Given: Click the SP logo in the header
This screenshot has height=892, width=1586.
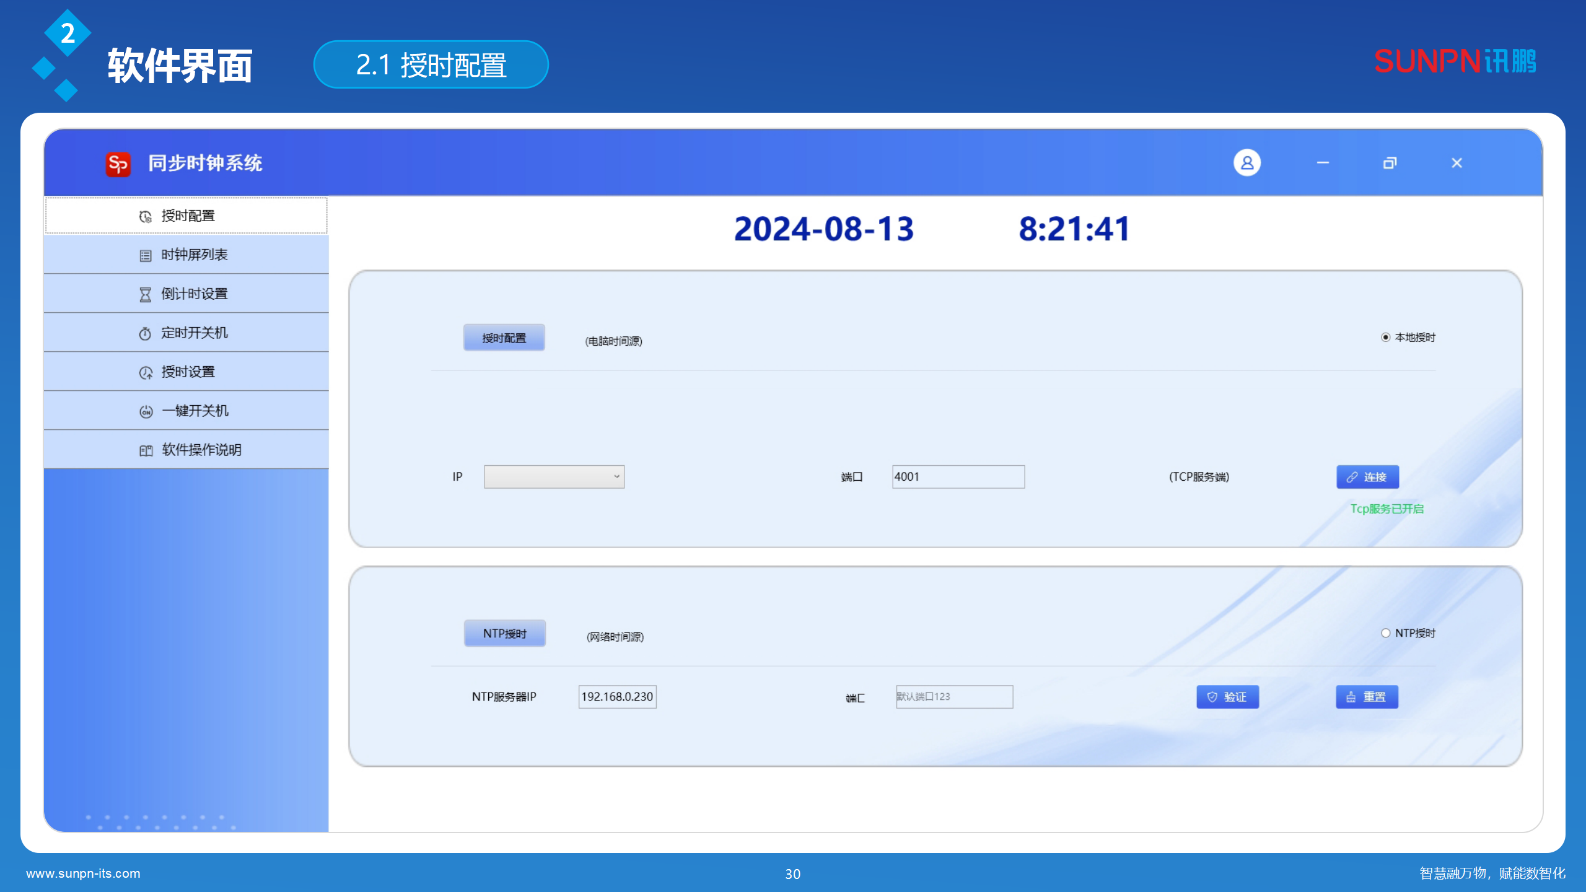Looking at the screenshot, I should tap(118, 164).
